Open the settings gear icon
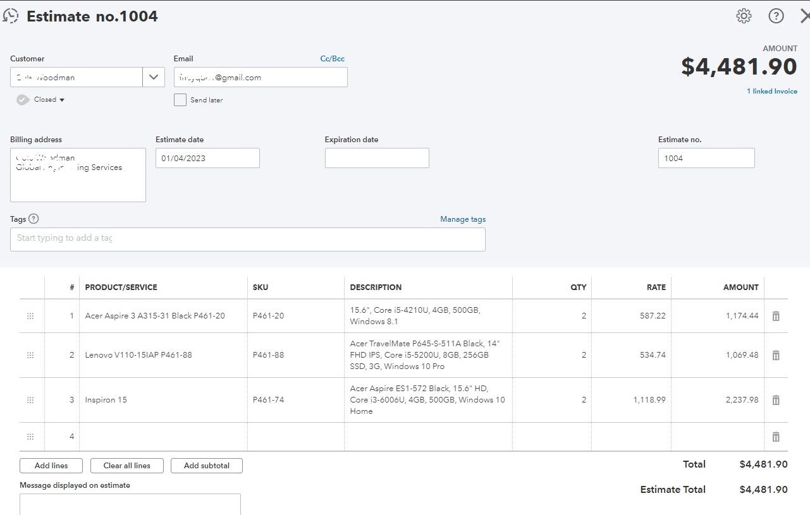Image resolution: width=810 pixels, height=515 pixels. click(744, 16)
